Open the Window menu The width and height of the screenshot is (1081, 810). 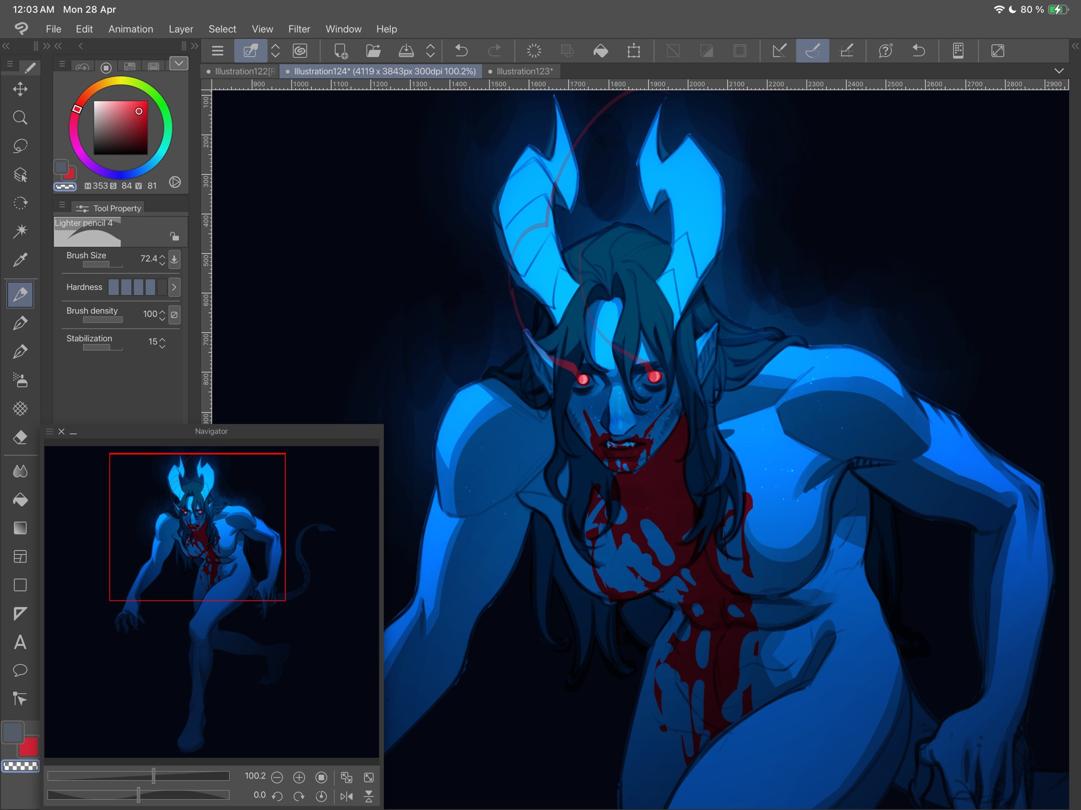tap(343, 29)
